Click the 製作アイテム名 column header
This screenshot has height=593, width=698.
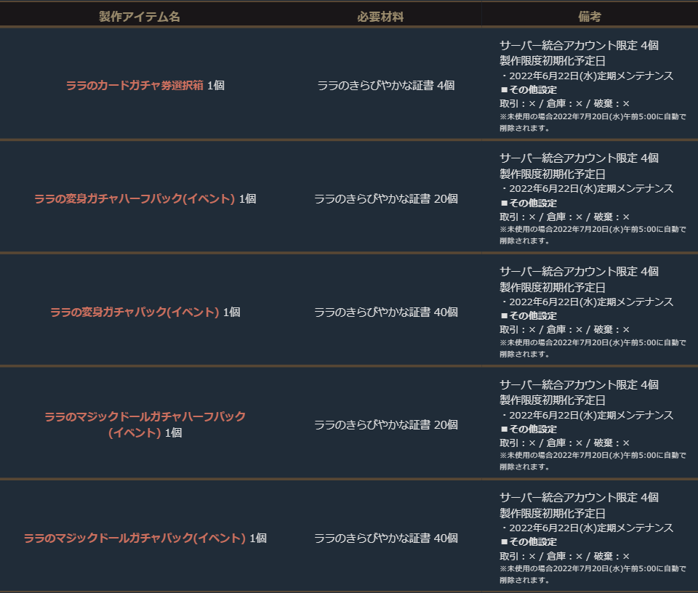click(139, 16)
